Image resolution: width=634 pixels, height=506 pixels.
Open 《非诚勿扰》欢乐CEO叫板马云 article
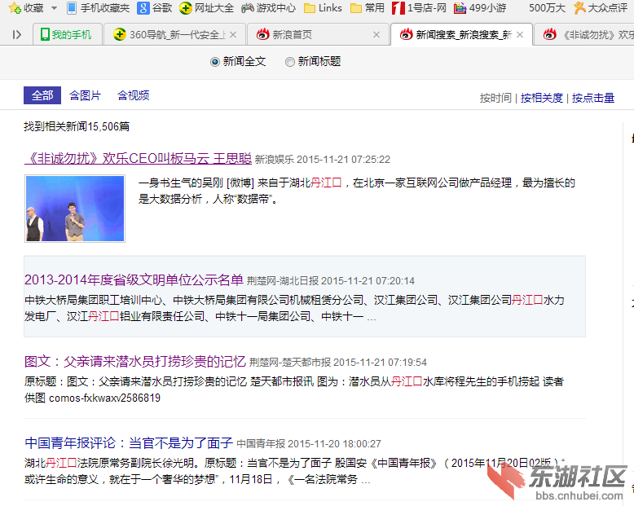[x=138, y=158]
